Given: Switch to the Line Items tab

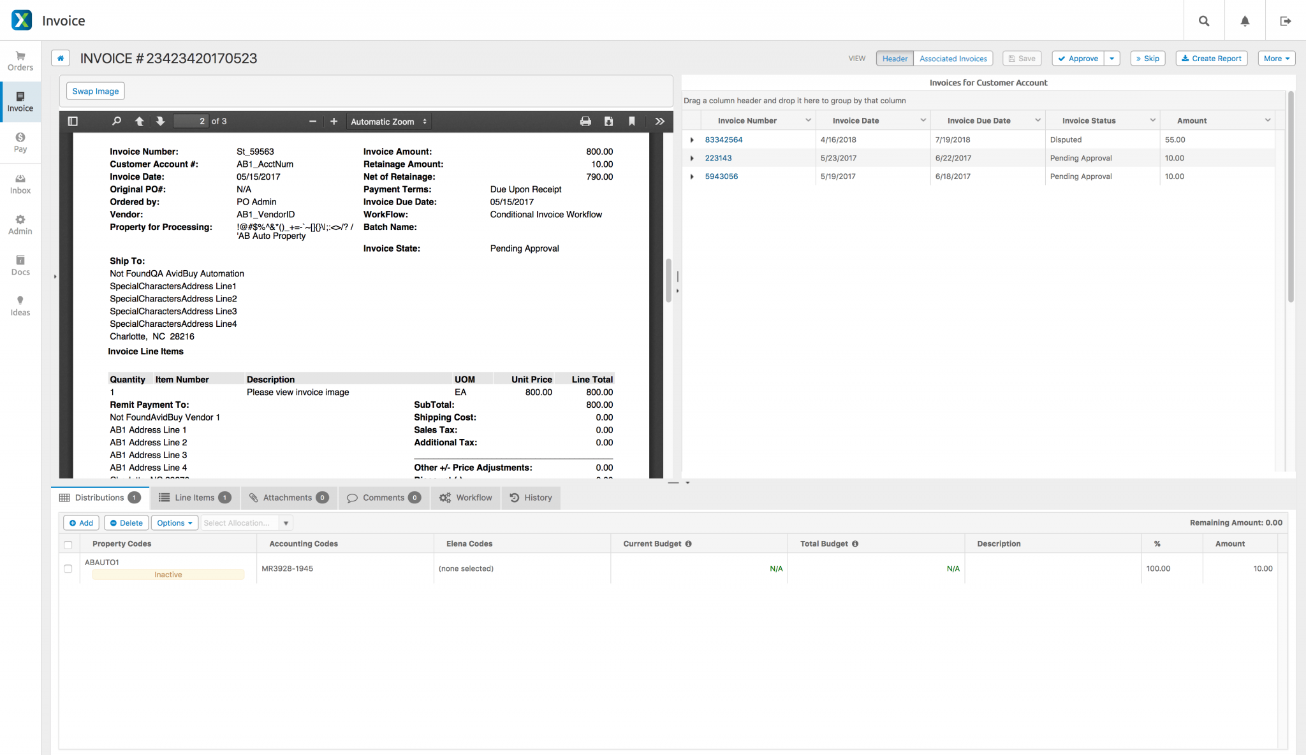Looking at the screenshot, I should pyautogui.click(x=194, y=498).
